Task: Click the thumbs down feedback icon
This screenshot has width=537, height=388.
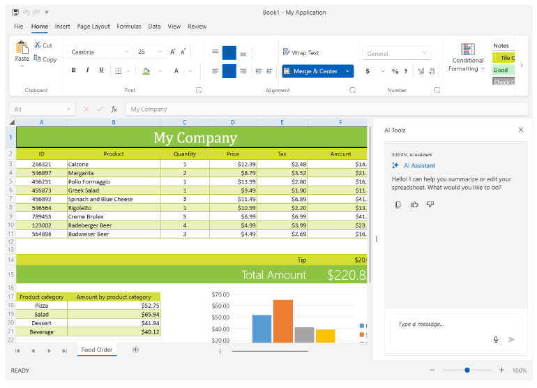Action: tap(430, 204)
